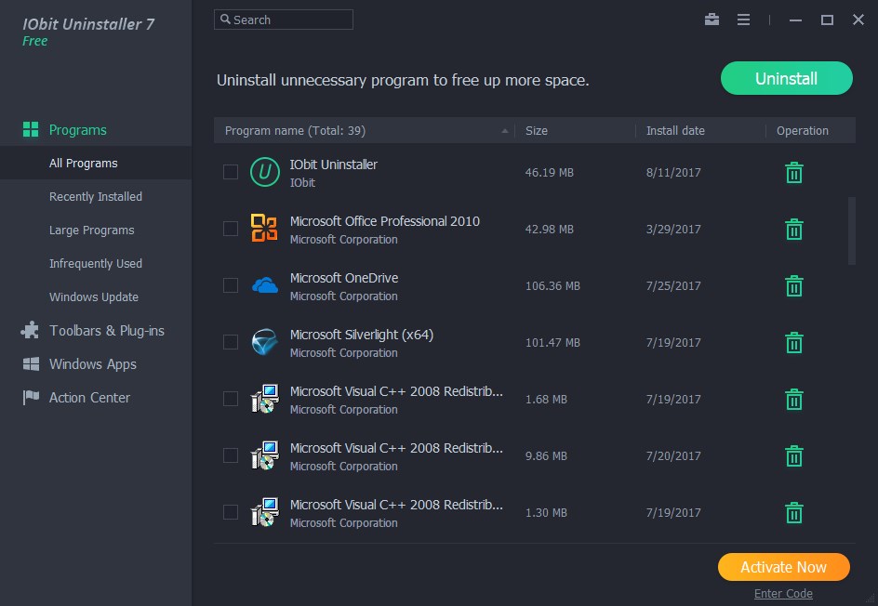Image resolution: width=878 pixels, height=606 pixels.
Task: Delete Microsoft OneDrive using its trash icon
Action: coord(793,285)
